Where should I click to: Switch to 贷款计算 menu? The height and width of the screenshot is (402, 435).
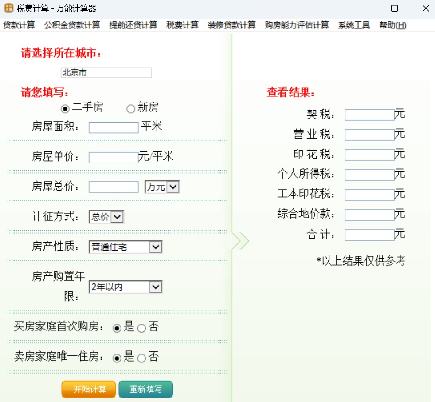19,25
